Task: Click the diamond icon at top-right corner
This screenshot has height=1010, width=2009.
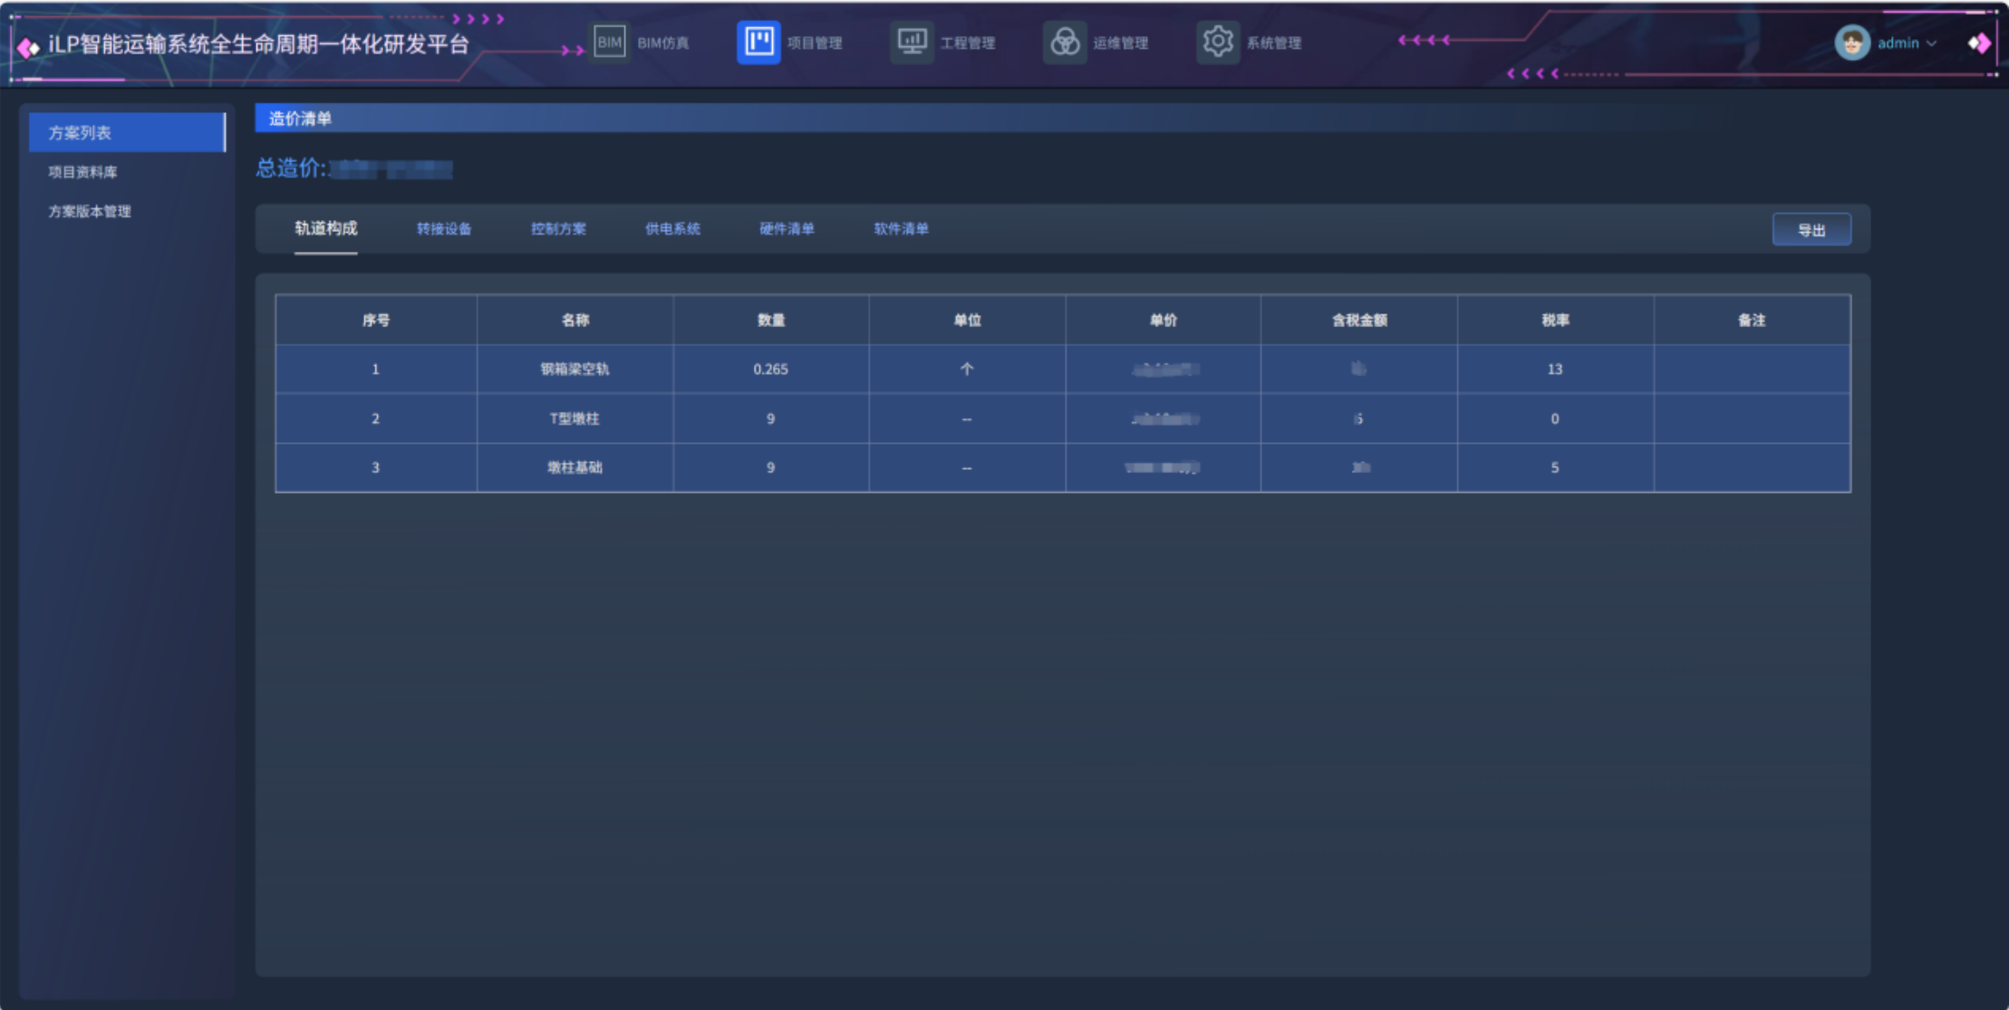Action: click(x=1978, y=43)
